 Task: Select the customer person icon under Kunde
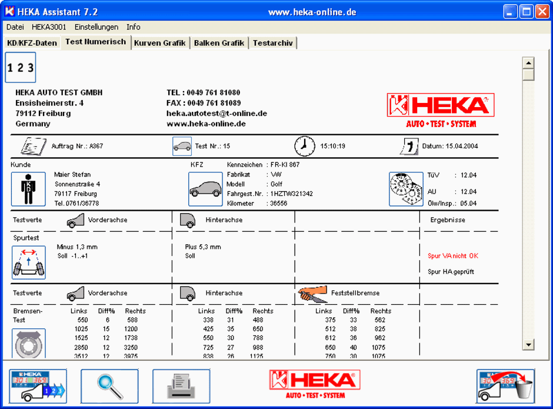tap(28, 189)
